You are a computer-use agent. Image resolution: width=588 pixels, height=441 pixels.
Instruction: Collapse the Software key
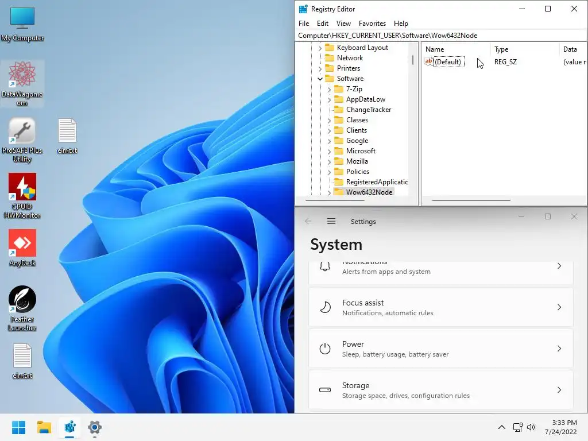click(320, 79)
